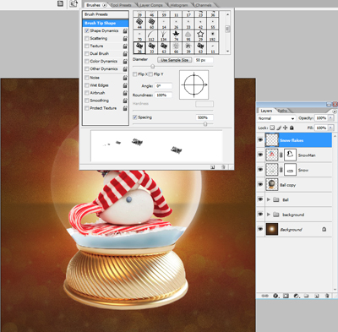Switch to the Layer Comps tab
338x332 pixels.
point(151,5)
